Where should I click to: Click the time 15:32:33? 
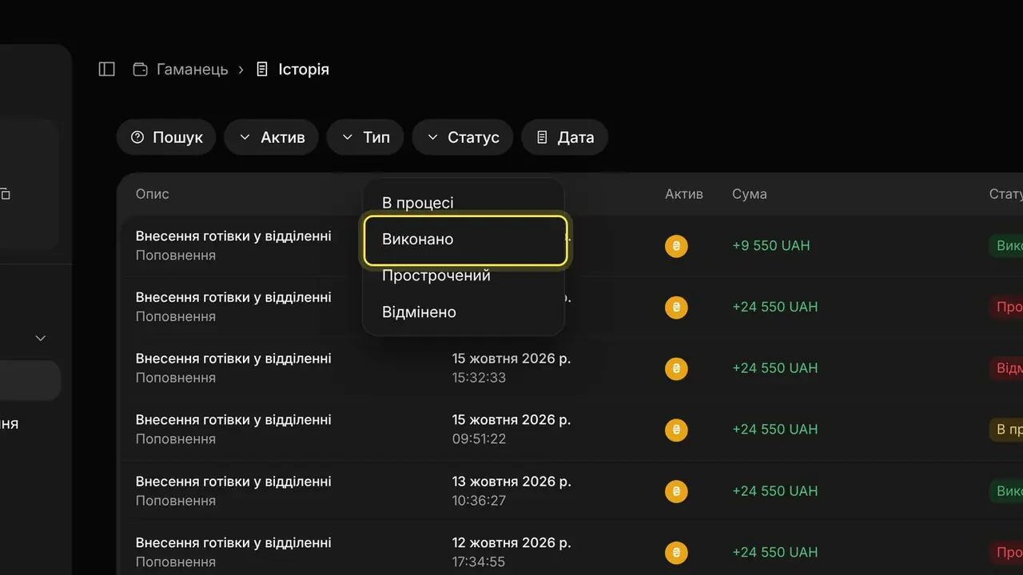pyautogui.click(x=479, y=378)
